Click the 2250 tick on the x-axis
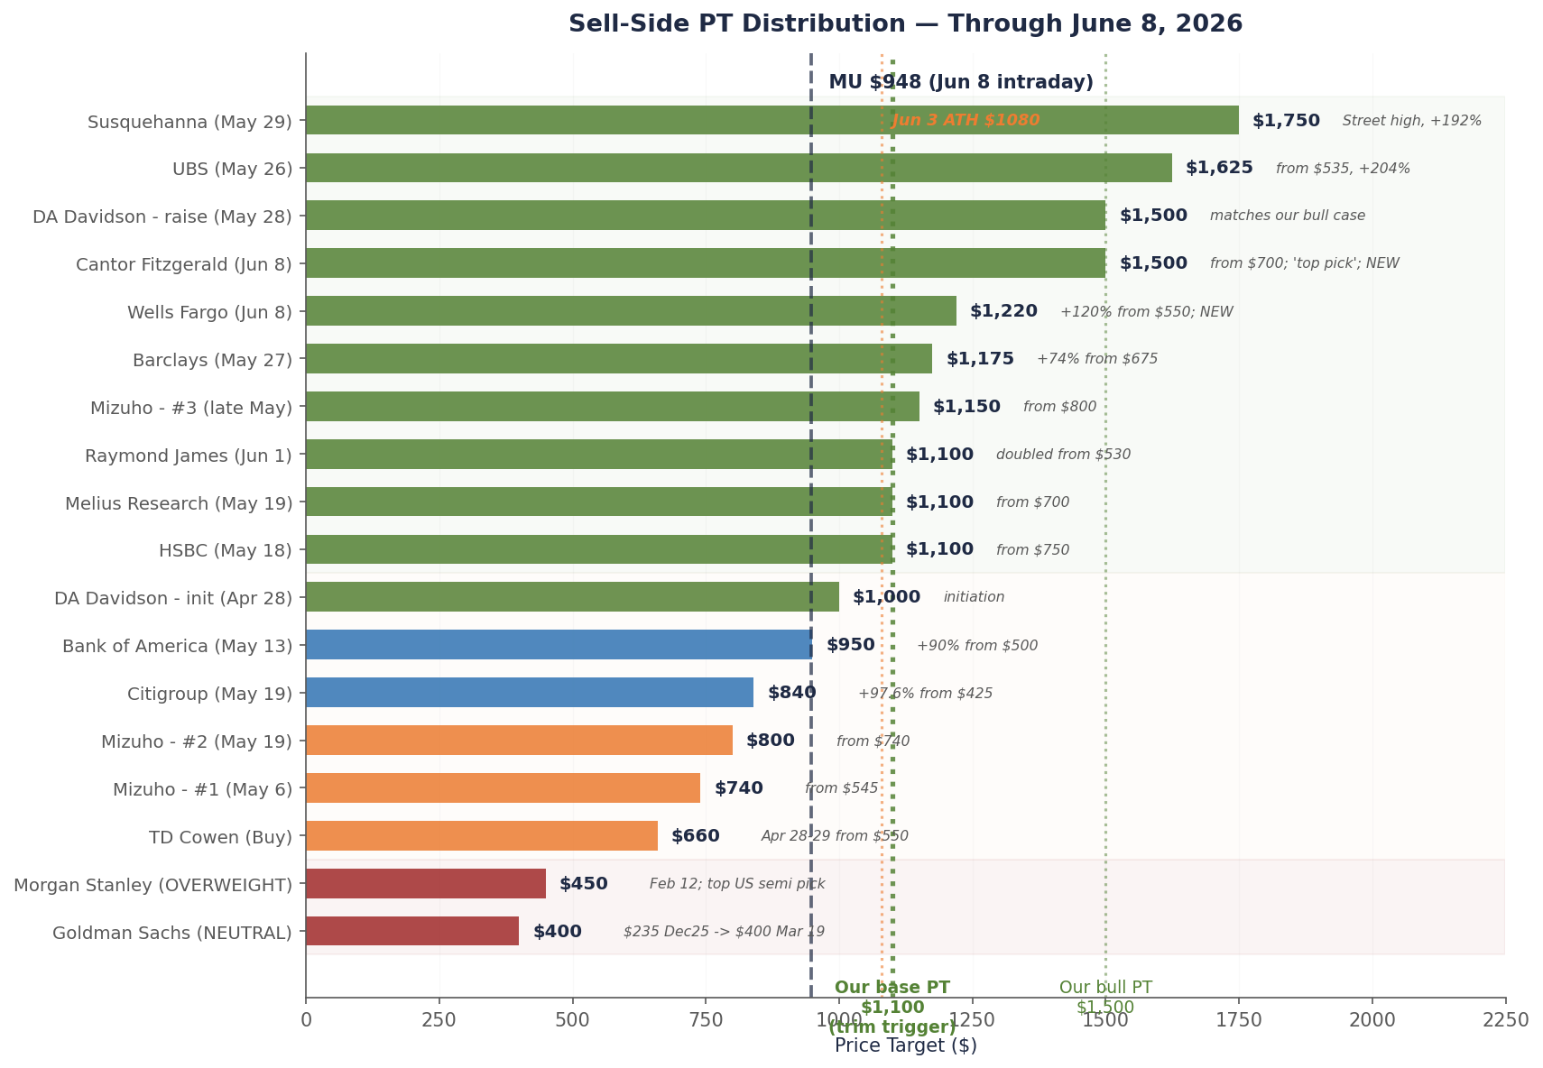This screenshot has width=1543, height=1068. click(1506, 1020)
